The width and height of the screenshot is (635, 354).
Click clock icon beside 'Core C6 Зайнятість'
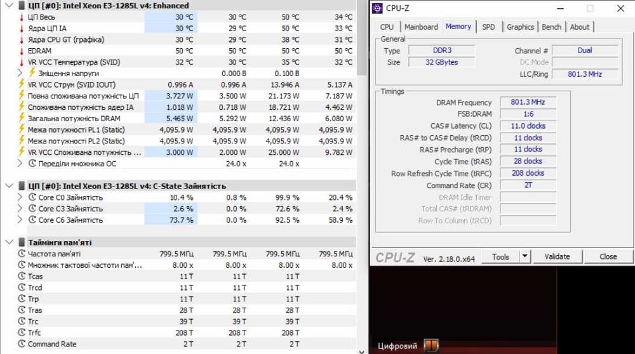pos(32,220)
